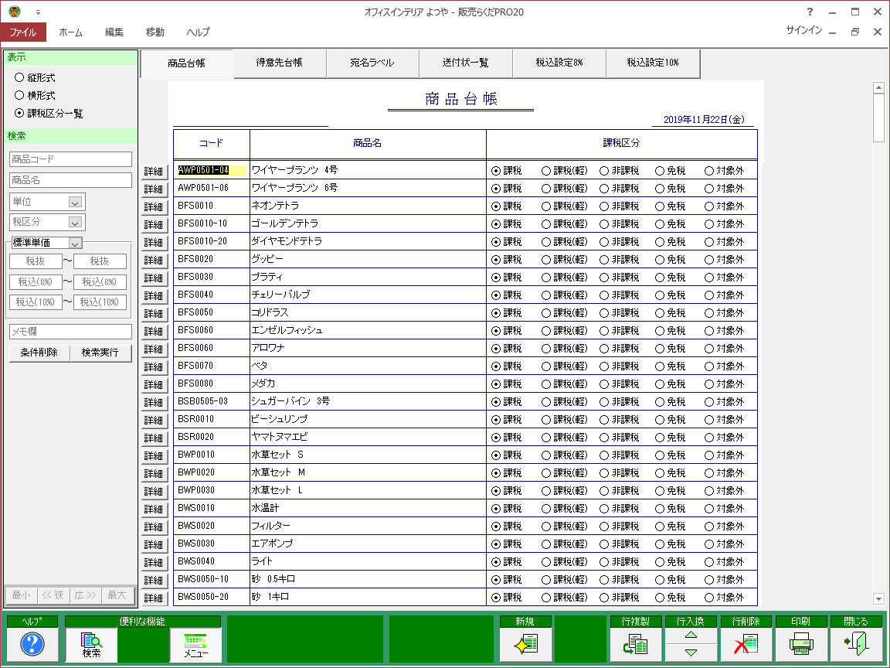Open the メニュー menu icon
The width and height of the screenshot is (890, 668).
point(195,644)
